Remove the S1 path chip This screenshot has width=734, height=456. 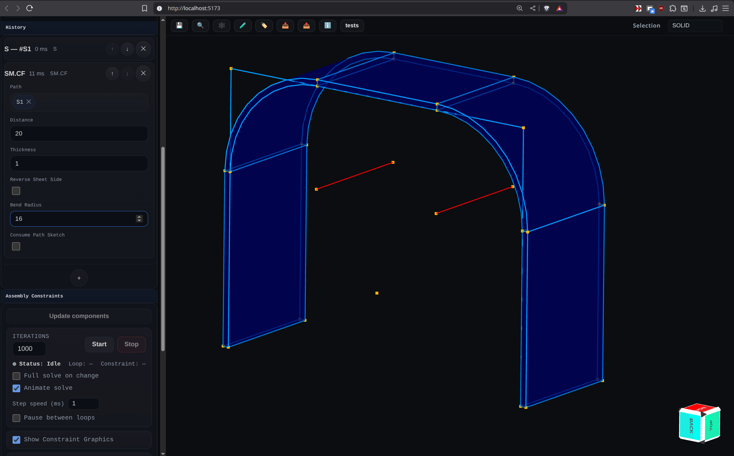click(x=29, y=102)
